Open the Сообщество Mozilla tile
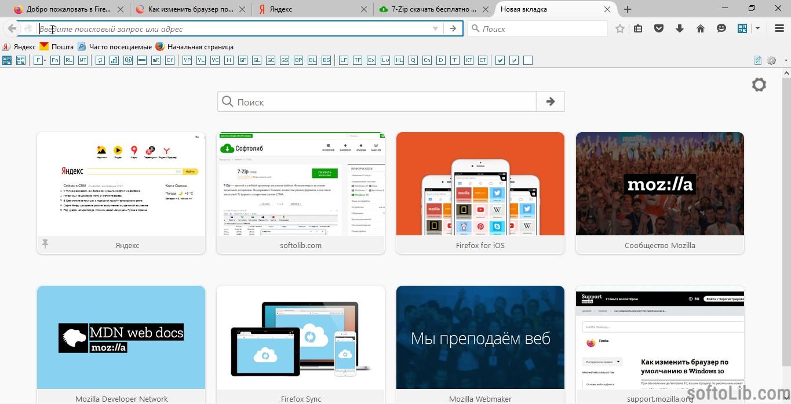The image size is (791, 404). tap(660, 193)
